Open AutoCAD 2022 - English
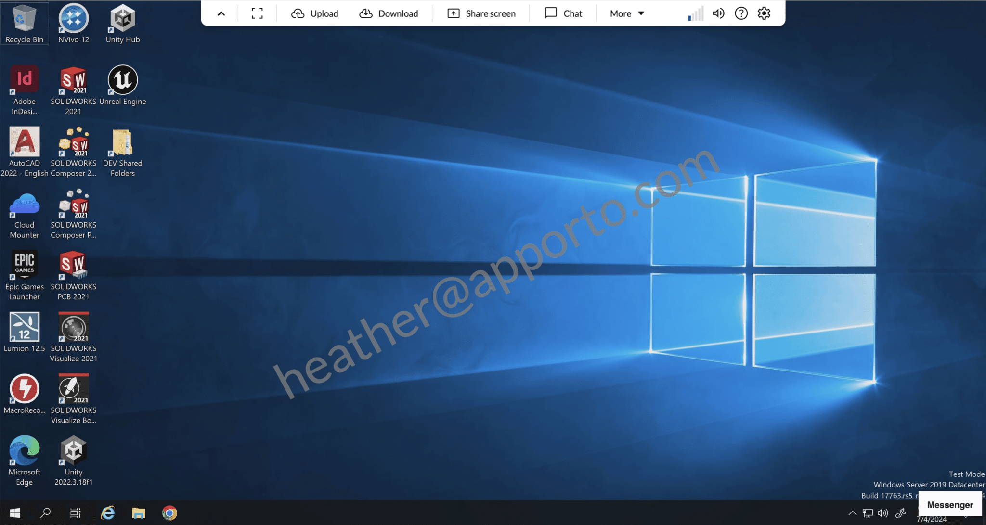Viewport: 986px width, 525px height. click(x=24, y=142)
